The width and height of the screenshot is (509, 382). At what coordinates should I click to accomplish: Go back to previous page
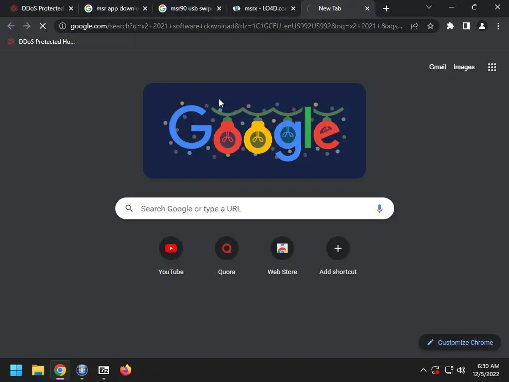11,26
